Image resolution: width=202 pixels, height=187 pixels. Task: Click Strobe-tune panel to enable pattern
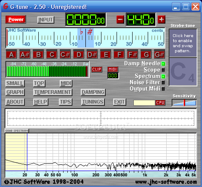pyautogui.click(x=183, y=43)
